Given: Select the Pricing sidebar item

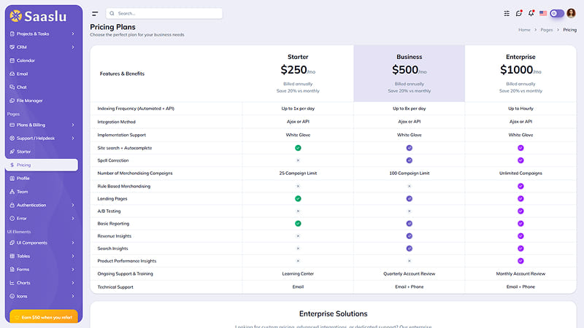Looking at the screenshot, I should point(42,165).
